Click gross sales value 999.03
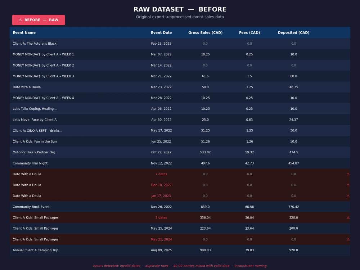This screenshot has width=360, height=270. (205, 250)
